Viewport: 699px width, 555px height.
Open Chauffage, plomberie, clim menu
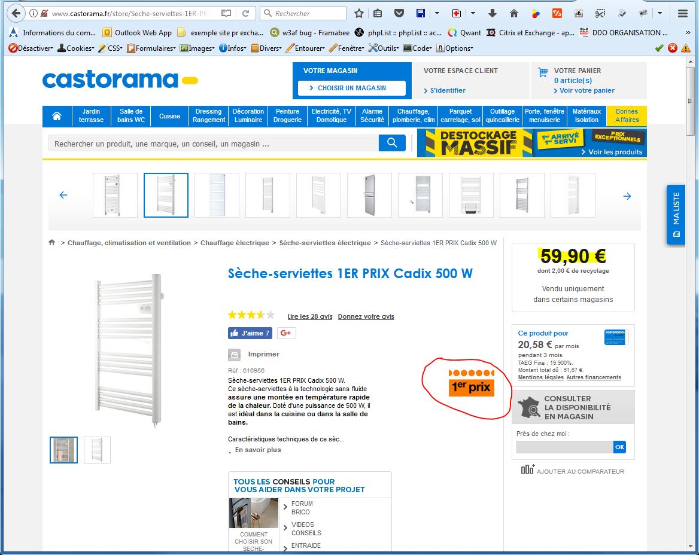pos(414,116)
